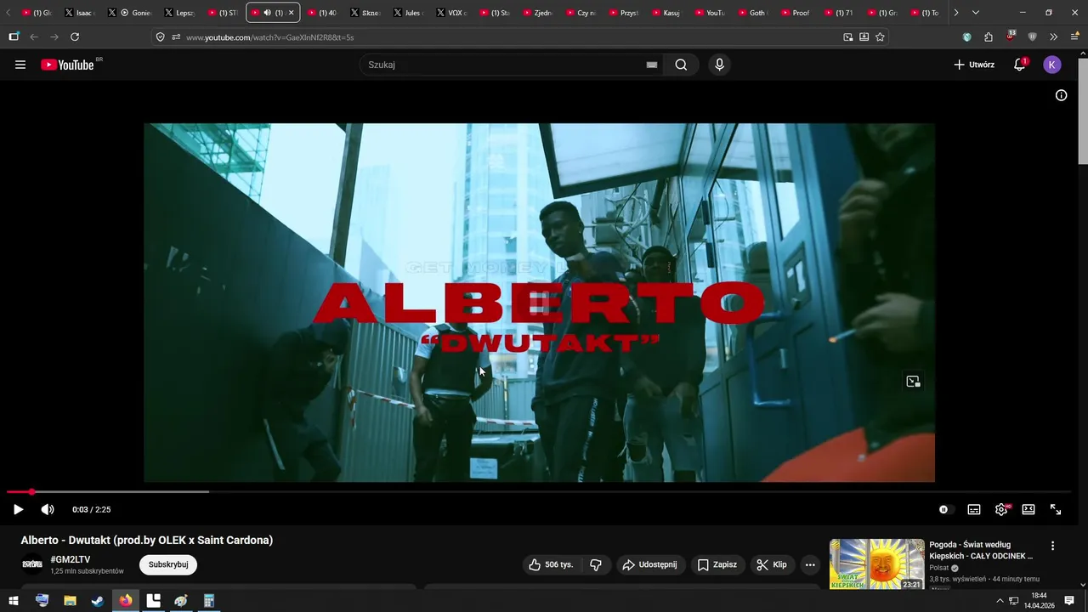
Task: Open the Utwórz create menu
Action: [974, 65]
